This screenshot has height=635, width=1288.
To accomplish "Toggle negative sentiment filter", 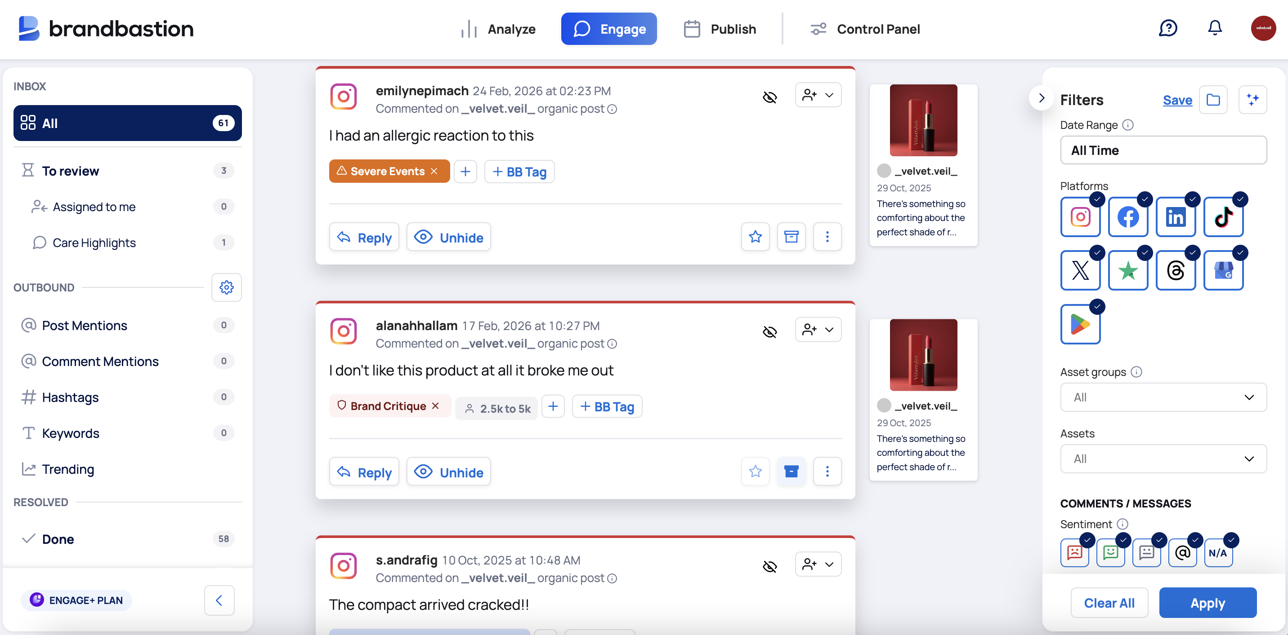I will 1074,552.
